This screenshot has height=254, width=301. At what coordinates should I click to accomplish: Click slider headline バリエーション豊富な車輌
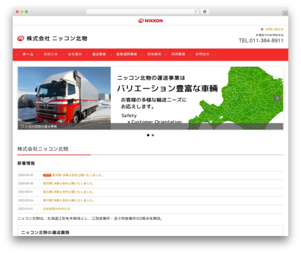point(167,88)
